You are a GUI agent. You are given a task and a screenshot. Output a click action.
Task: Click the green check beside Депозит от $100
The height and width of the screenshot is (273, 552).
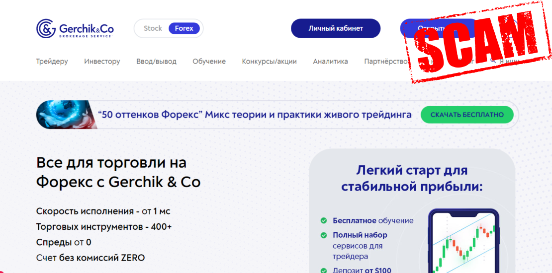pyautogui.click(x=323, y=271)
